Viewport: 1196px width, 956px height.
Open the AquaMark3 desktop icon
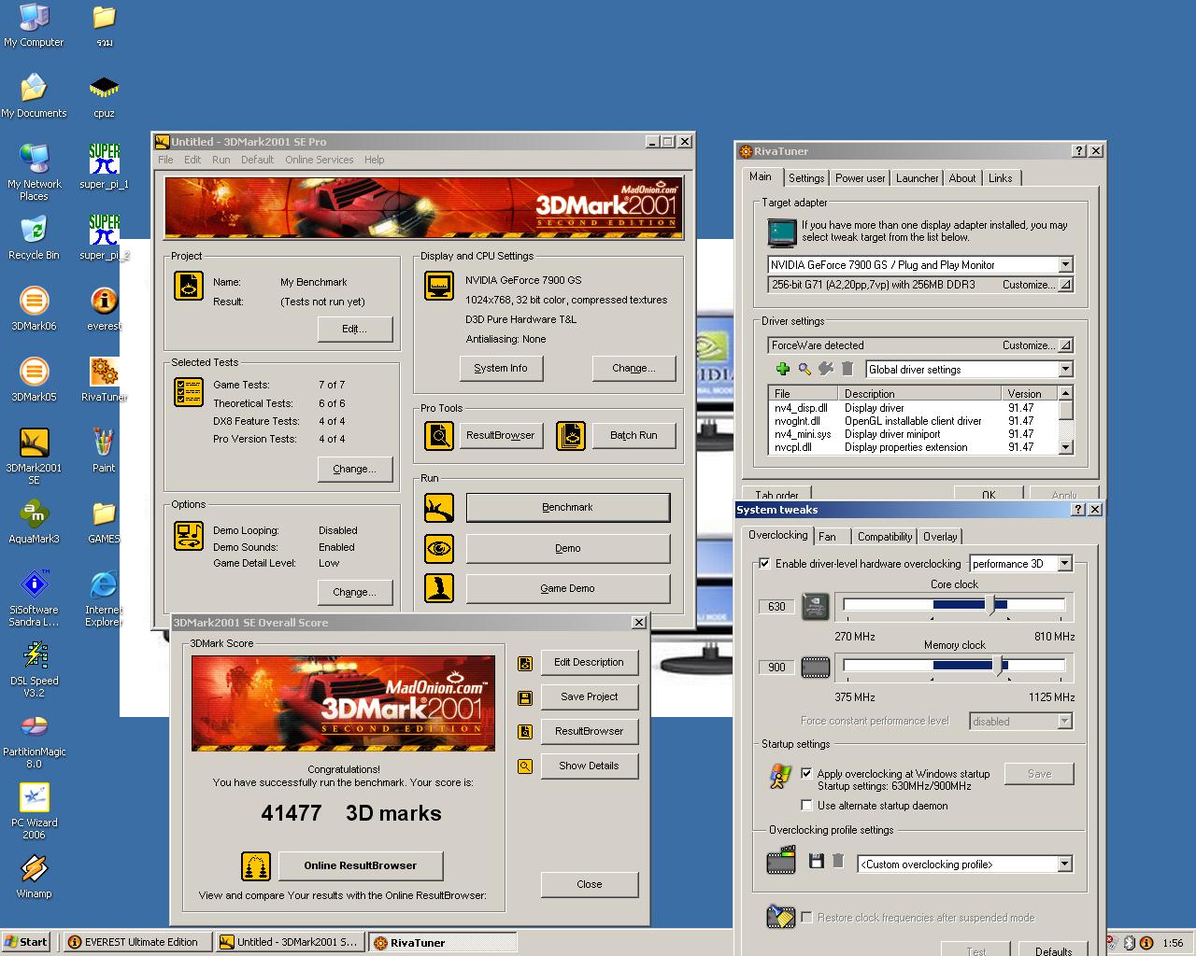[x=34, y=522]
